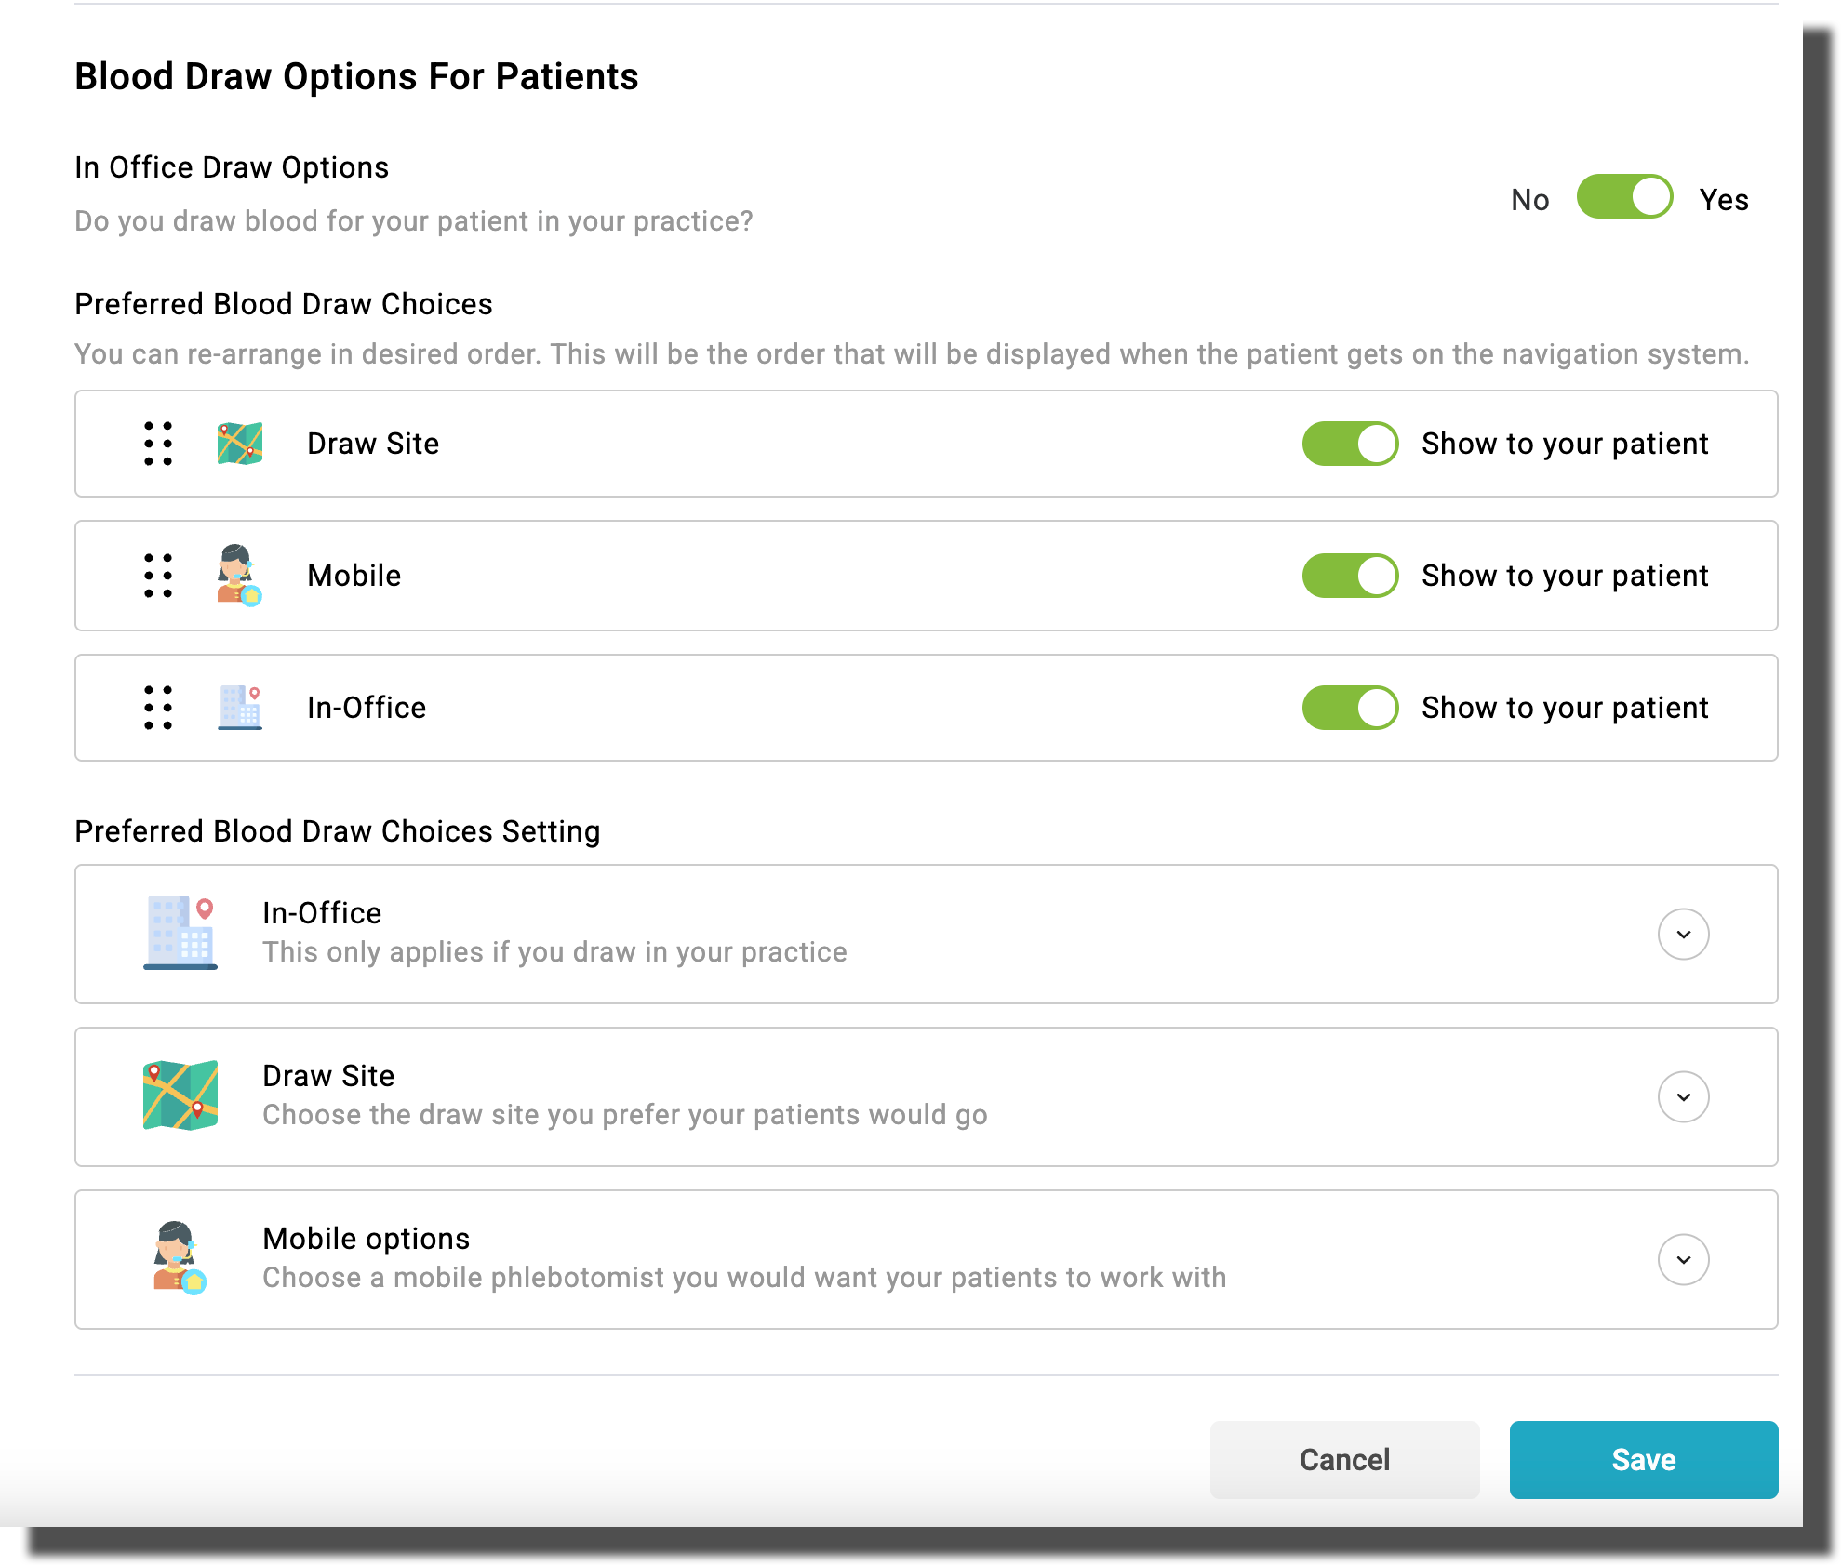Image resolution: width=1842 pixels, height=1566 pixels.
Task: Toggle In-Office Show to your patient switch
Action: tap(1350, 708)
